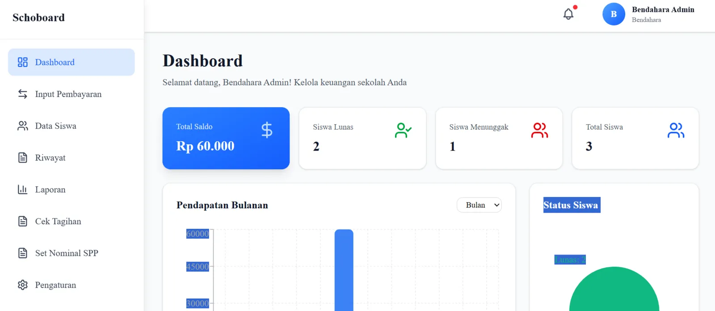
Task: Open the blue B user avatar
Action: [x=614, y=14]
